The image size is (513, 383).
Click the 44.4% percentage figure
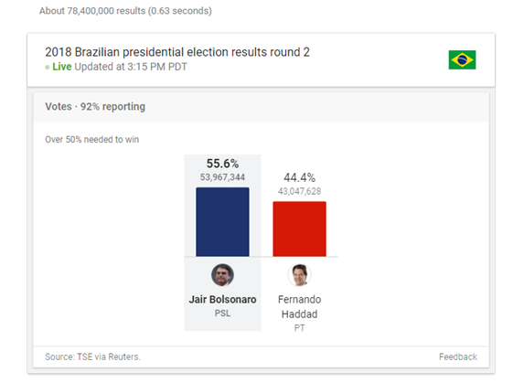point(299,177)
